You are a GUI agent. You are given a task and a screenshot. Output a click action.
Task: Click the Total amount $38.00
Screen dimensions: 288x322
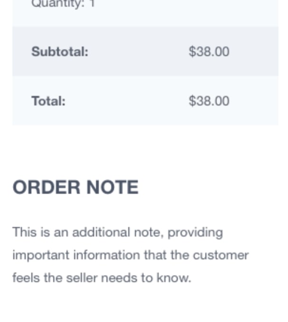coord(209,101)
